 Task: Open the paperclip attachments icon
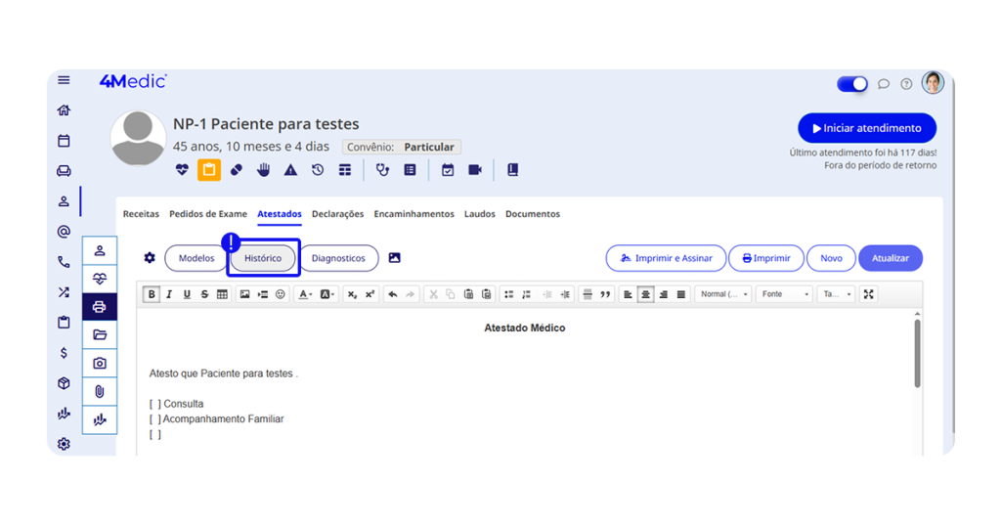100,391
